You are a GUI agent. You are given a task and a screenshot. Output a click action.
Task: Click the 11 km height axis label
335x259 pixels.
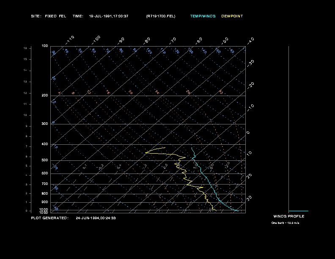coord(25,104)
